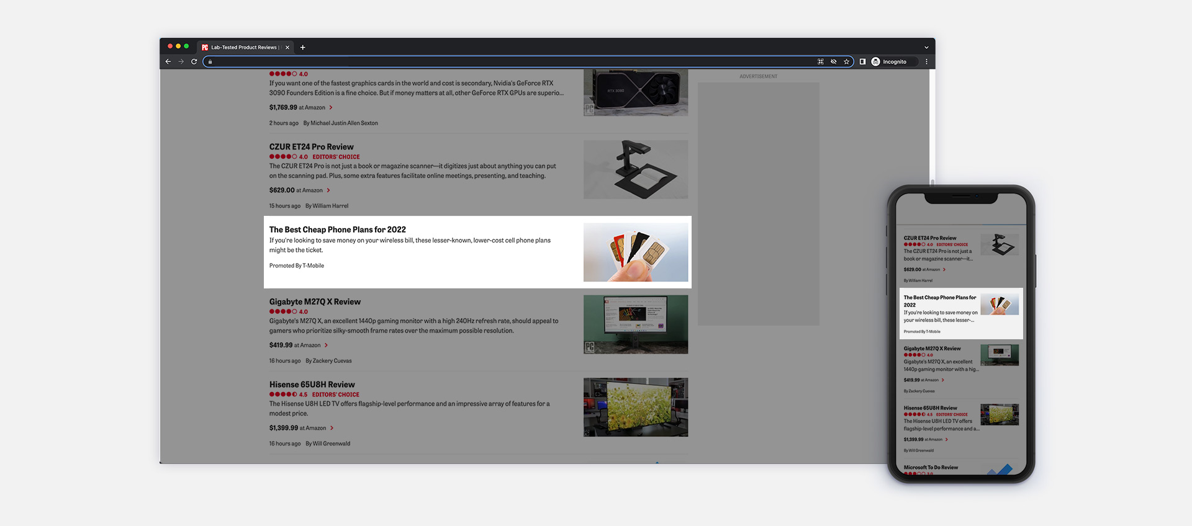Click $629.00 at Amazon on phone
The image size is (1192, 526).
tap(922, 270)
